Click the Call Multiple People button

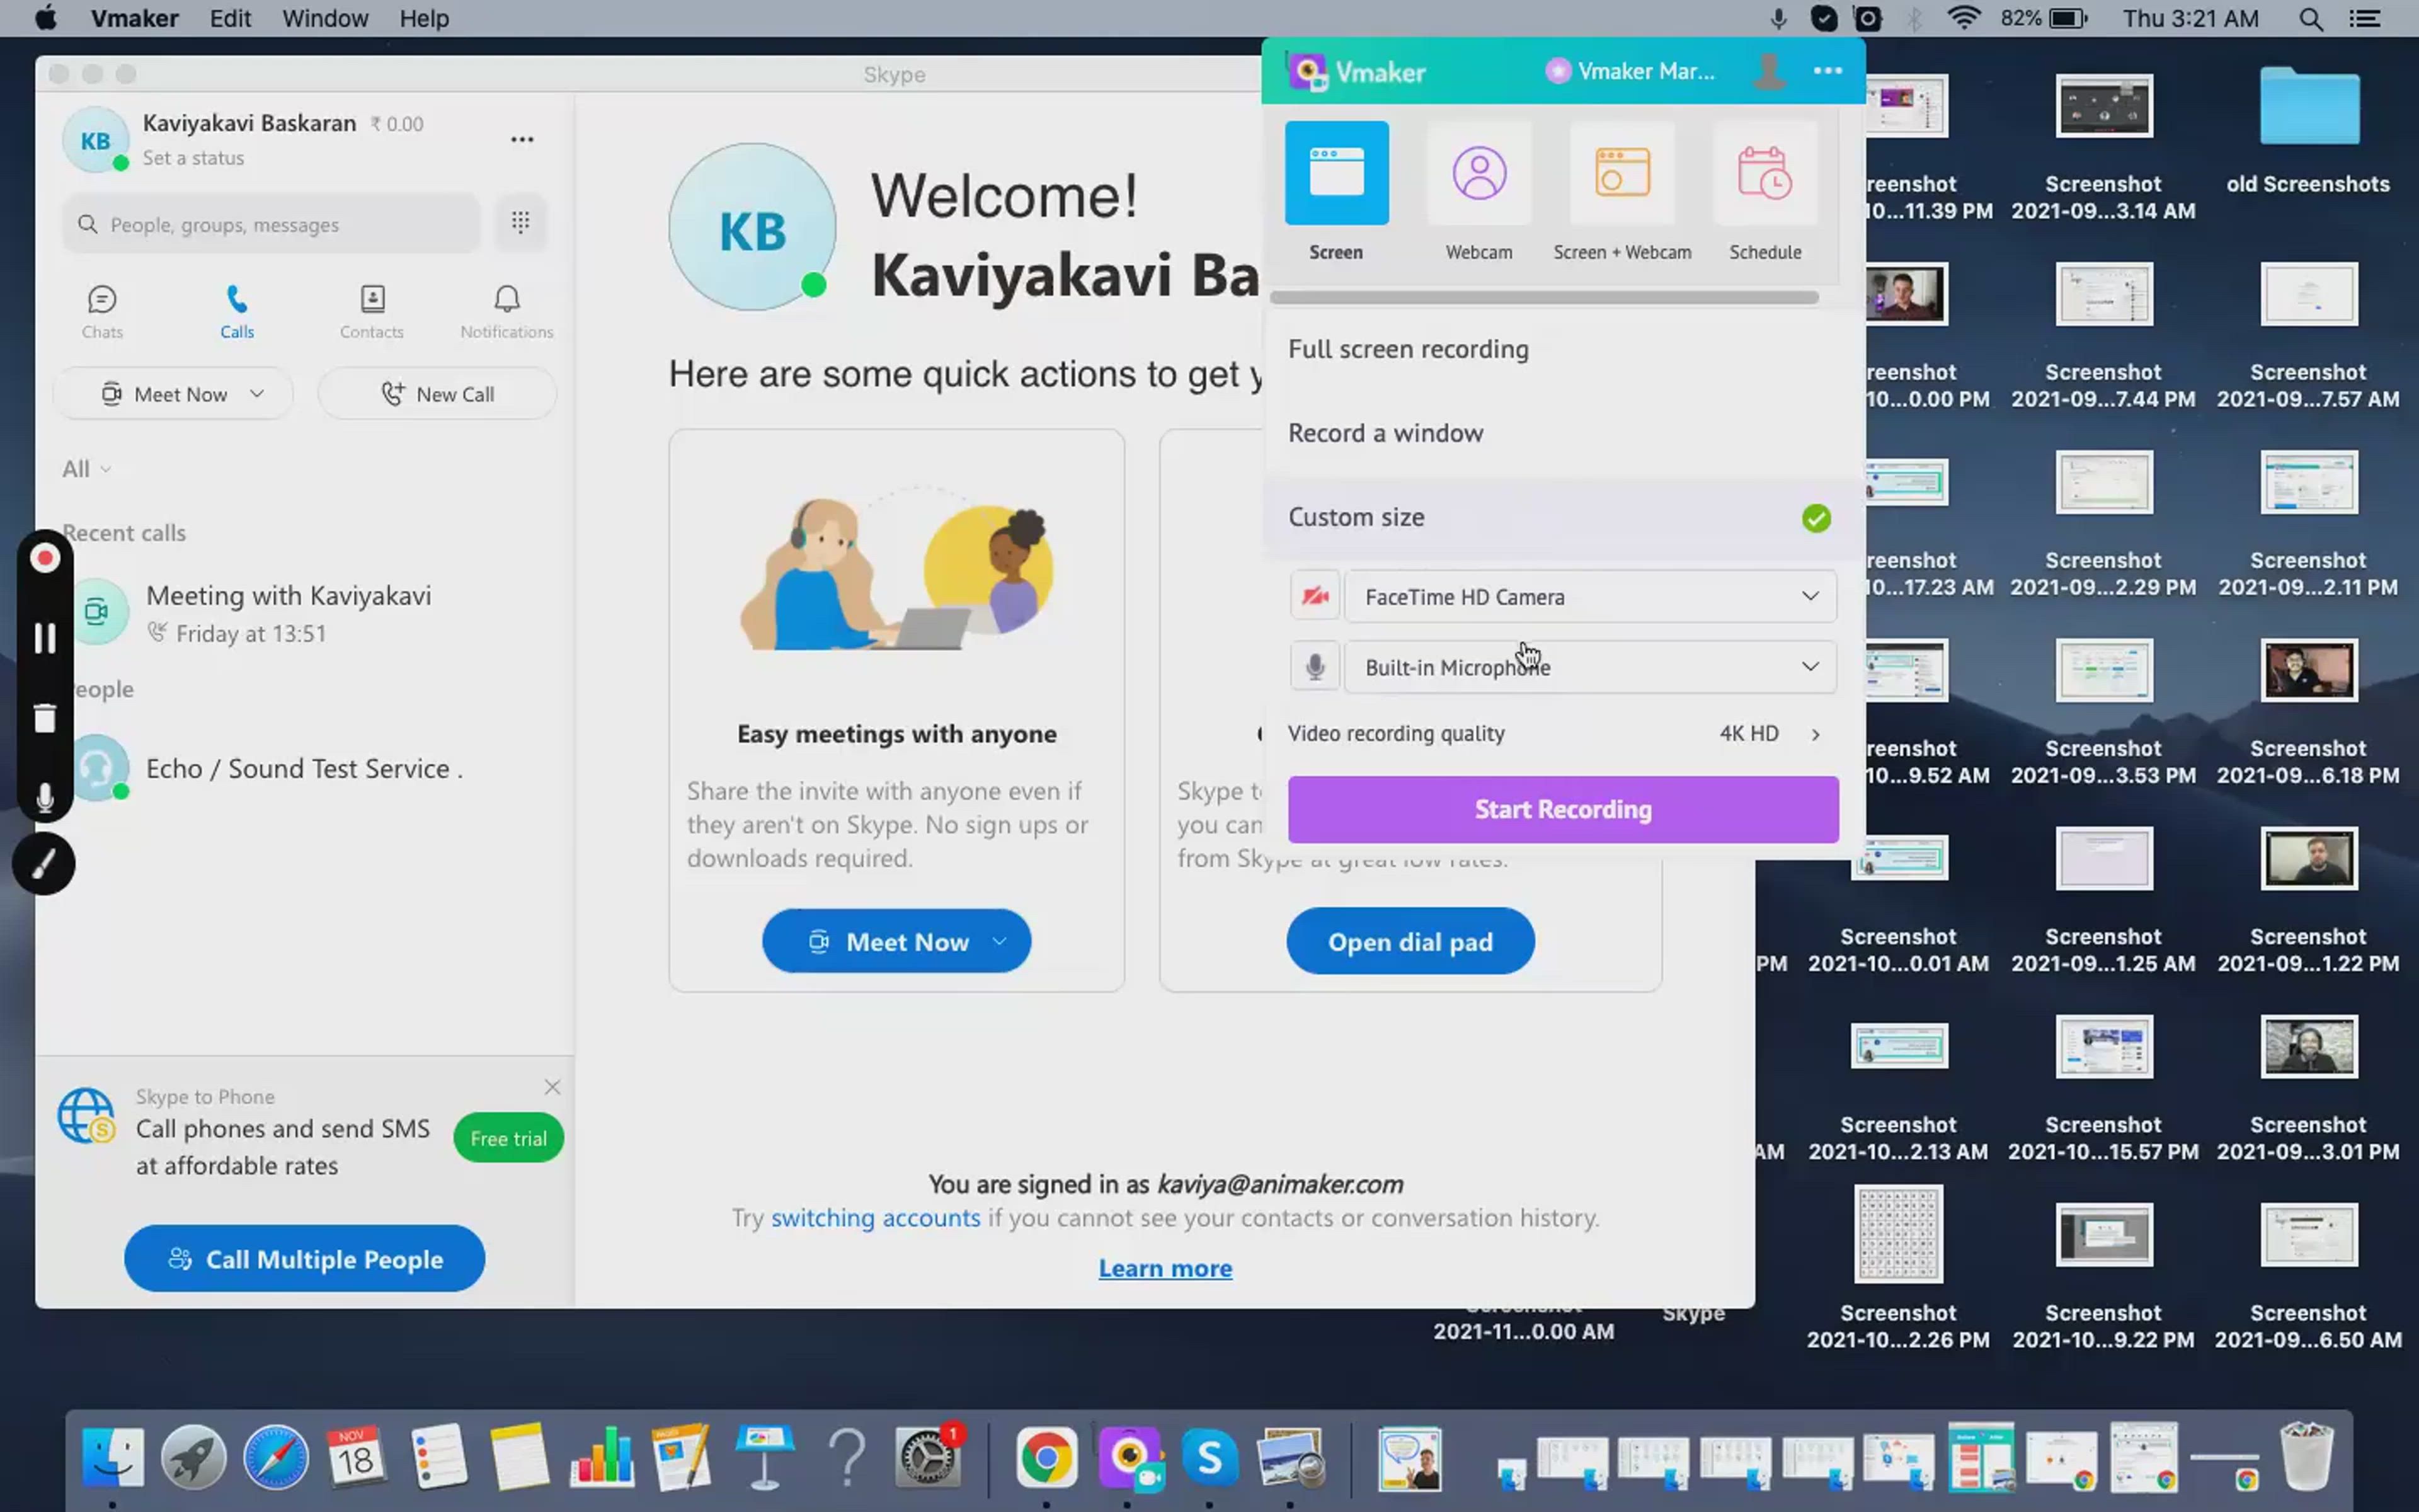pyautogui.click(x=305, y=1259)
